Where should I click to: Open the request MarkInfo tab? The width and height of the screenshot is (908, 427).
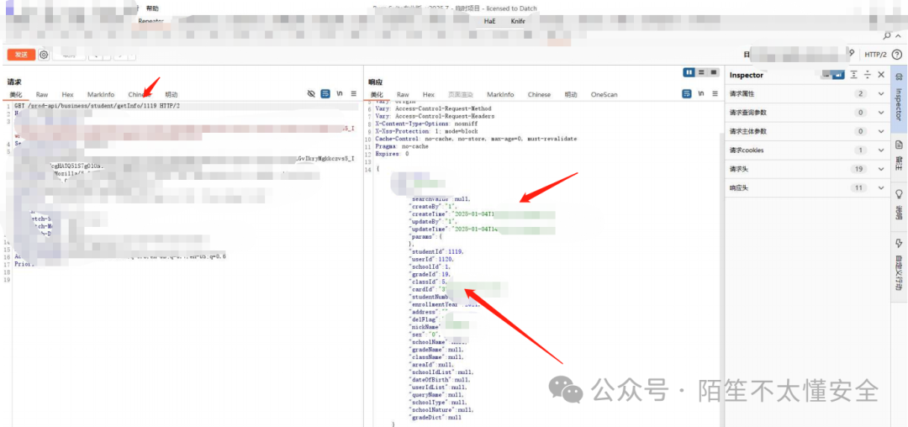[x=101, y=94]
